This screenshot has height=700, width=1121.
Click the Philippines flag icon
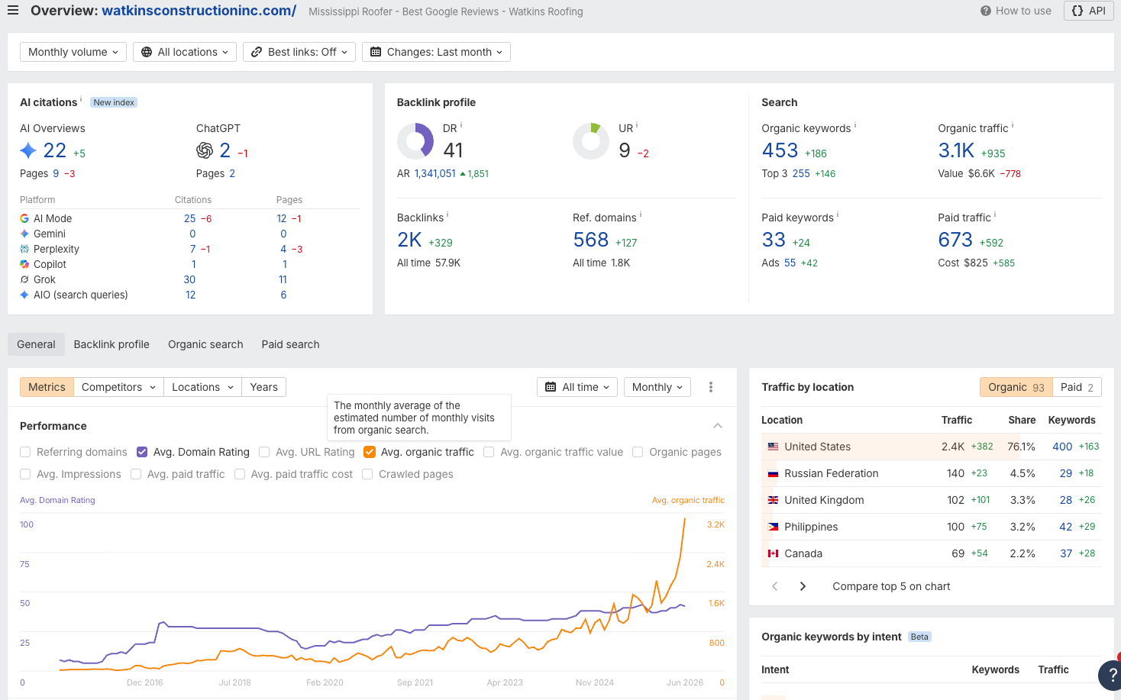(773, 527)
